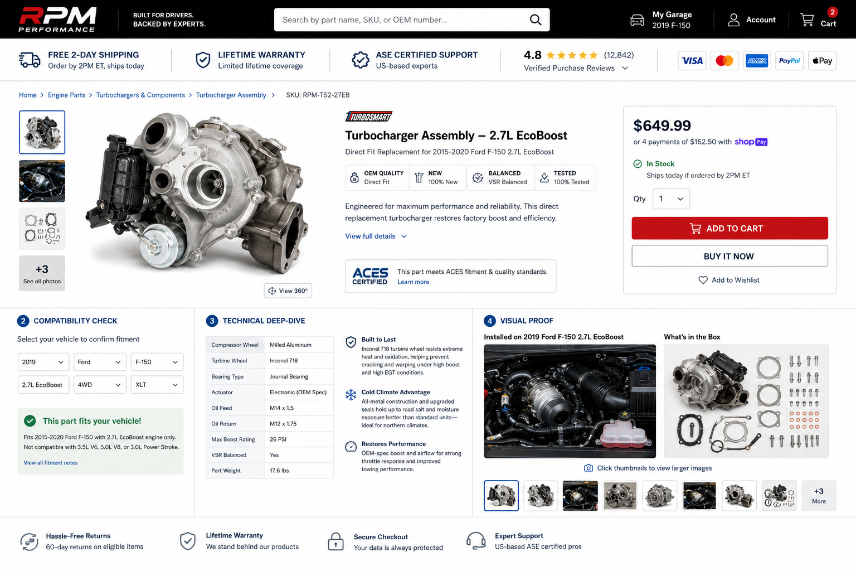Image resolution: width=856 pixels, height=571 pixels.
Task: Click the search magnifier icon
Action: pyautogui.click(x=535, y=20)
